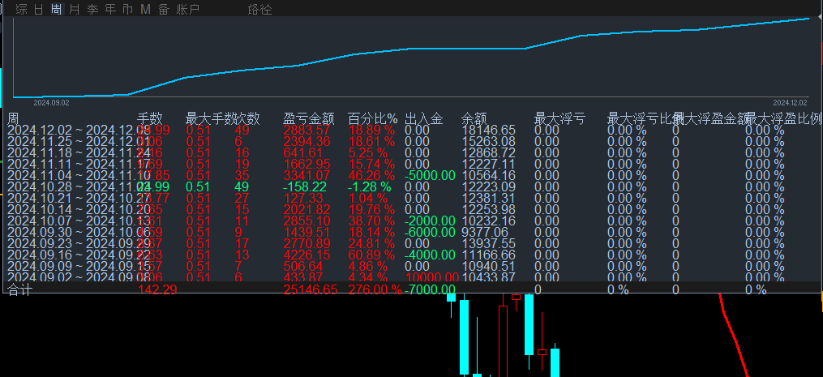Sort by the 盈亏金额 column header
The image size is (823, 377).
pos(309,118)
